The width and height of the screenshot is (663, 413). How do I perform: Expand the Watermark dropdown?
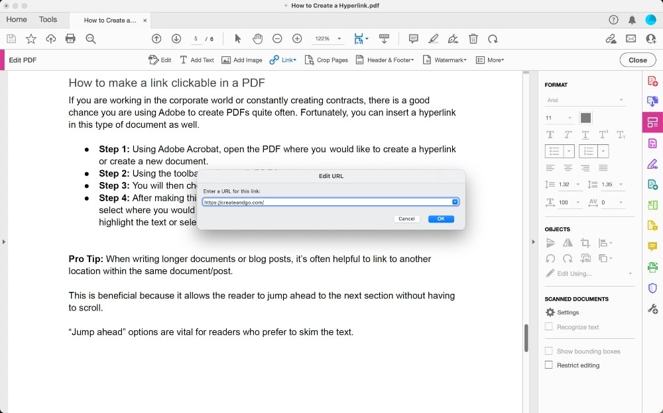click(446, 60)
